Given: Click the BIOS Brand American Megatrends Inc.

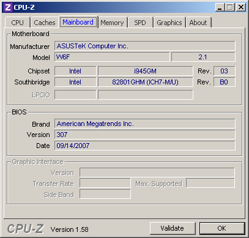Looking at the screenshot, I should tap(145, 124).
